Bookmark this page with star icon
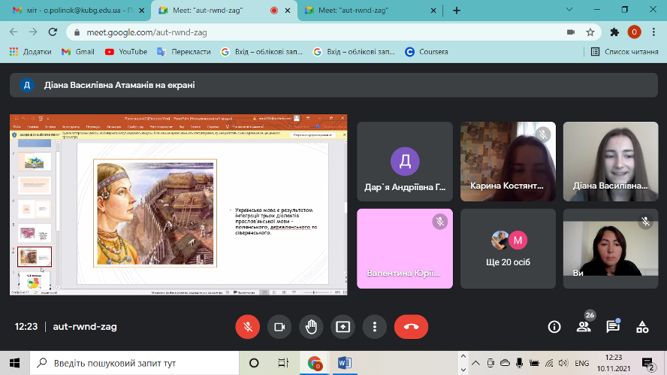 coord(591,32)
